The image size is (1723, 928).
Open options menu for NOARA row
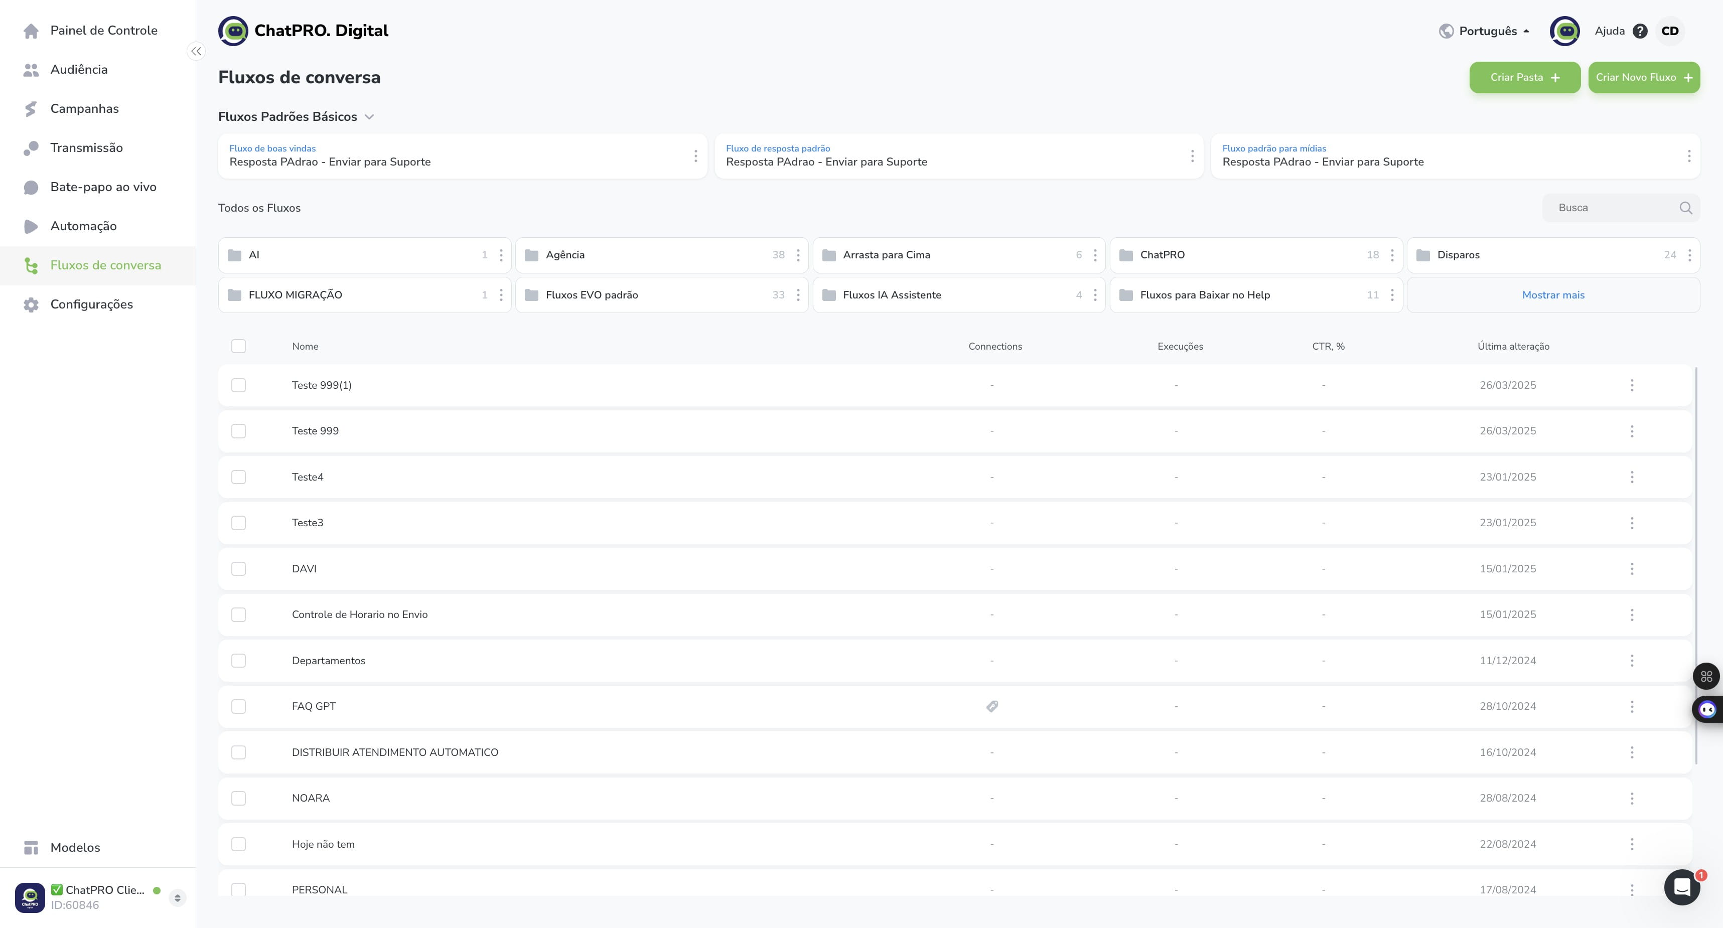tap(1632, 798)
